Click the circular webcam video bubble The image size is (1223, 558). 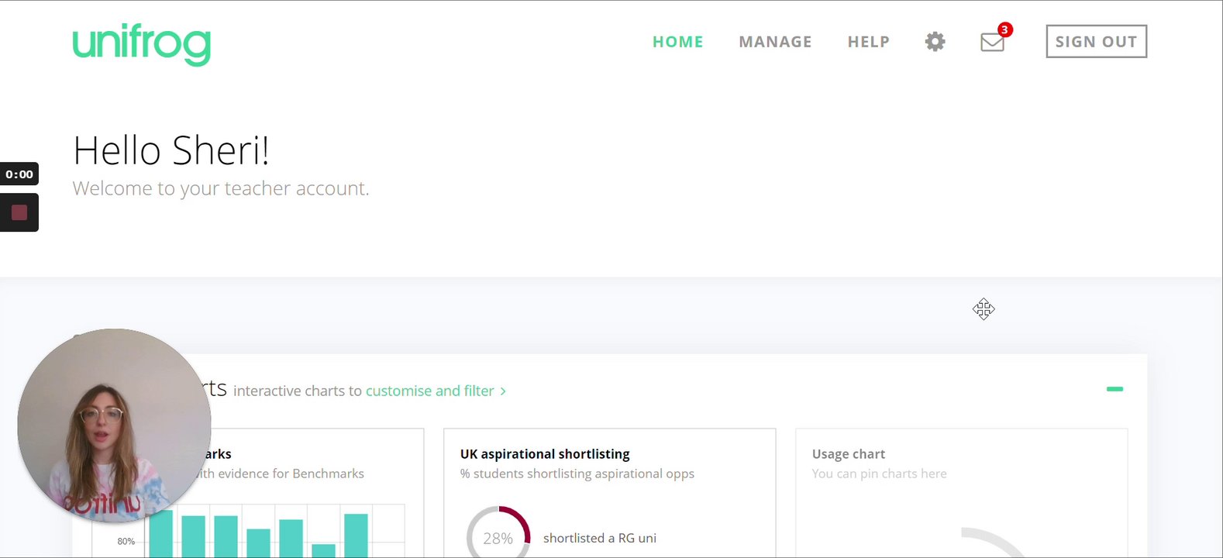pyautogui.click(x=114, y=425)
